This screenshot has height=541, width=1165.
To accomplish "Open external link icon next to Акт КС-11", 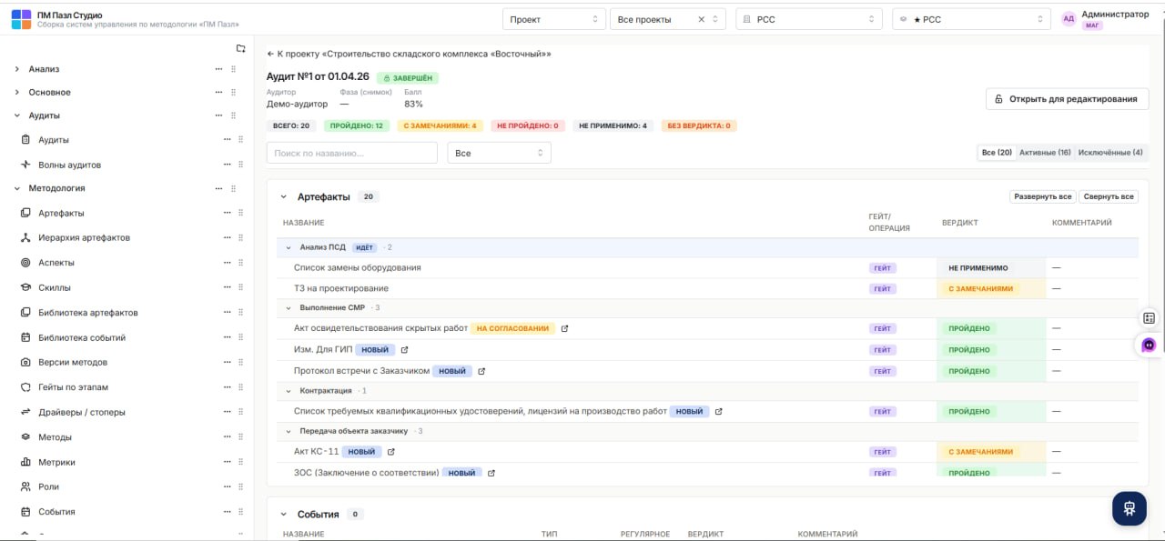I will pyautogui.click(x=391, y=452).
